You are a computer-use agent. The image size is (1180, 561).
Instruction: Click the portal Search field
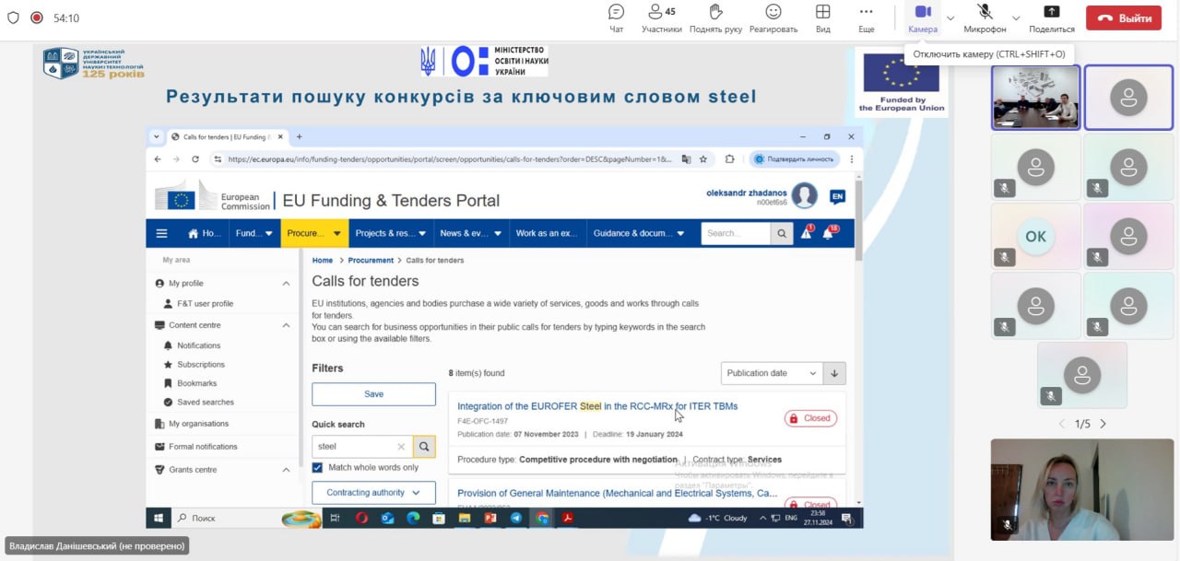point(736,233)
